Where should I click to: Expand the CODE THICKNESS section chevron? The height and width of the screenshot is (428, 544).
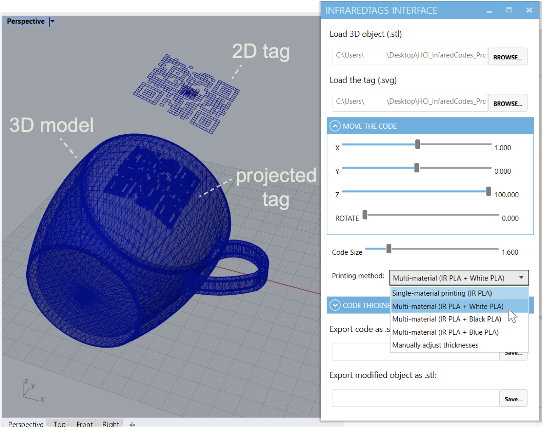[x=335, y=305]
